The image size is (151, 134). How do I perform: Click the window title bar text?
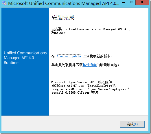point(64,3)
